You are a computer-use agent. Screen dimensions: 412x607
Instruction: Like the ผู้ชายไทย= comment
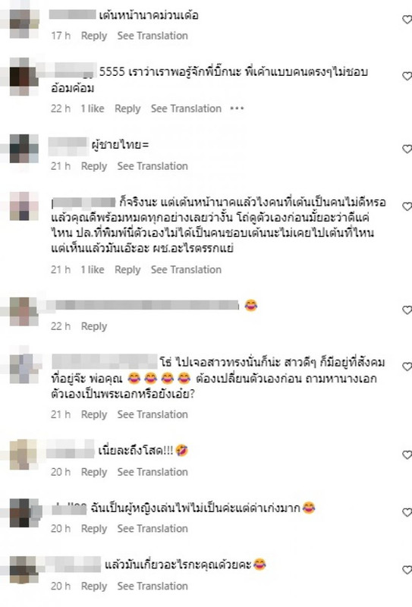point(407,149)
